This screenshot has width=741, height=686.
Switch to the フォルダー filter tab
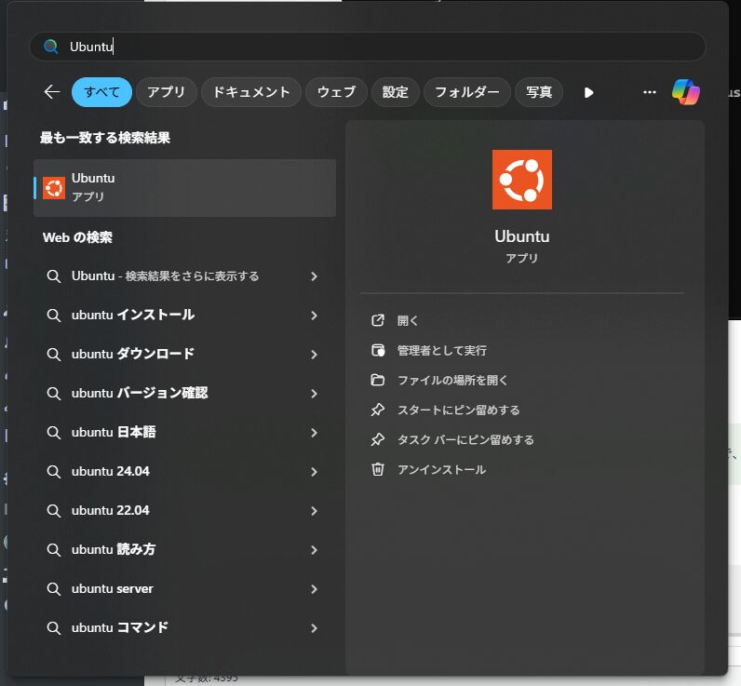click(467, 91)
